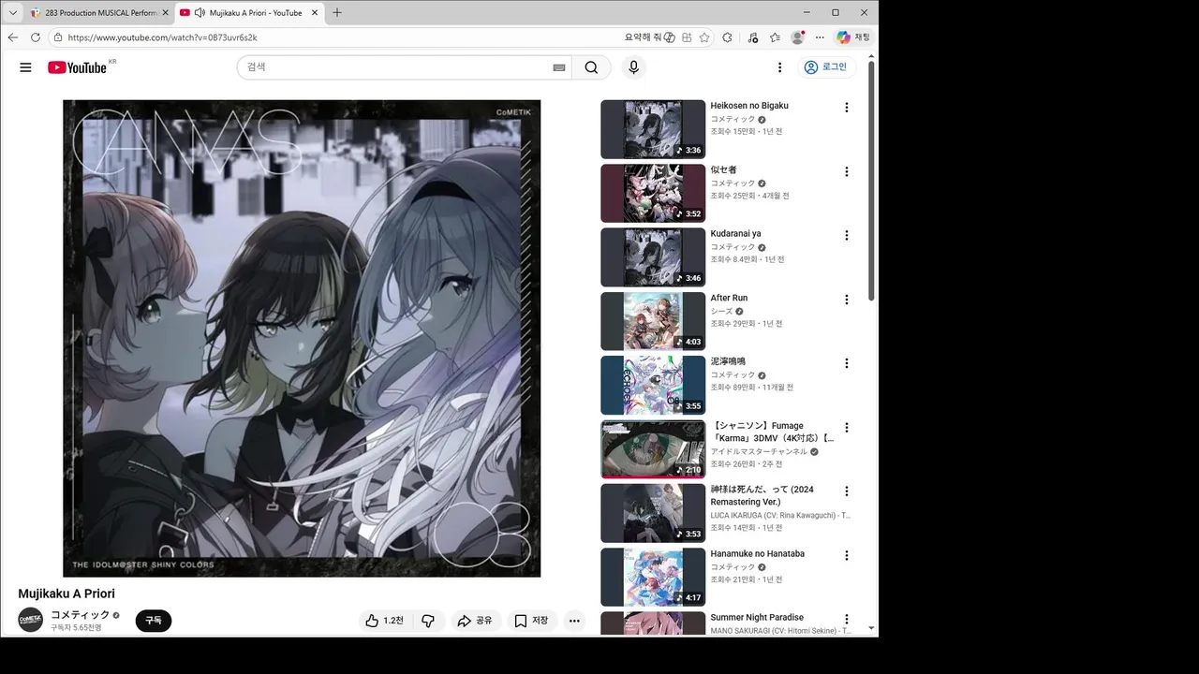The height and width of the screenshot is (674, 1199).
Task: Open Fumage Karma 3DMV video title
Action: tap(772, 432)
